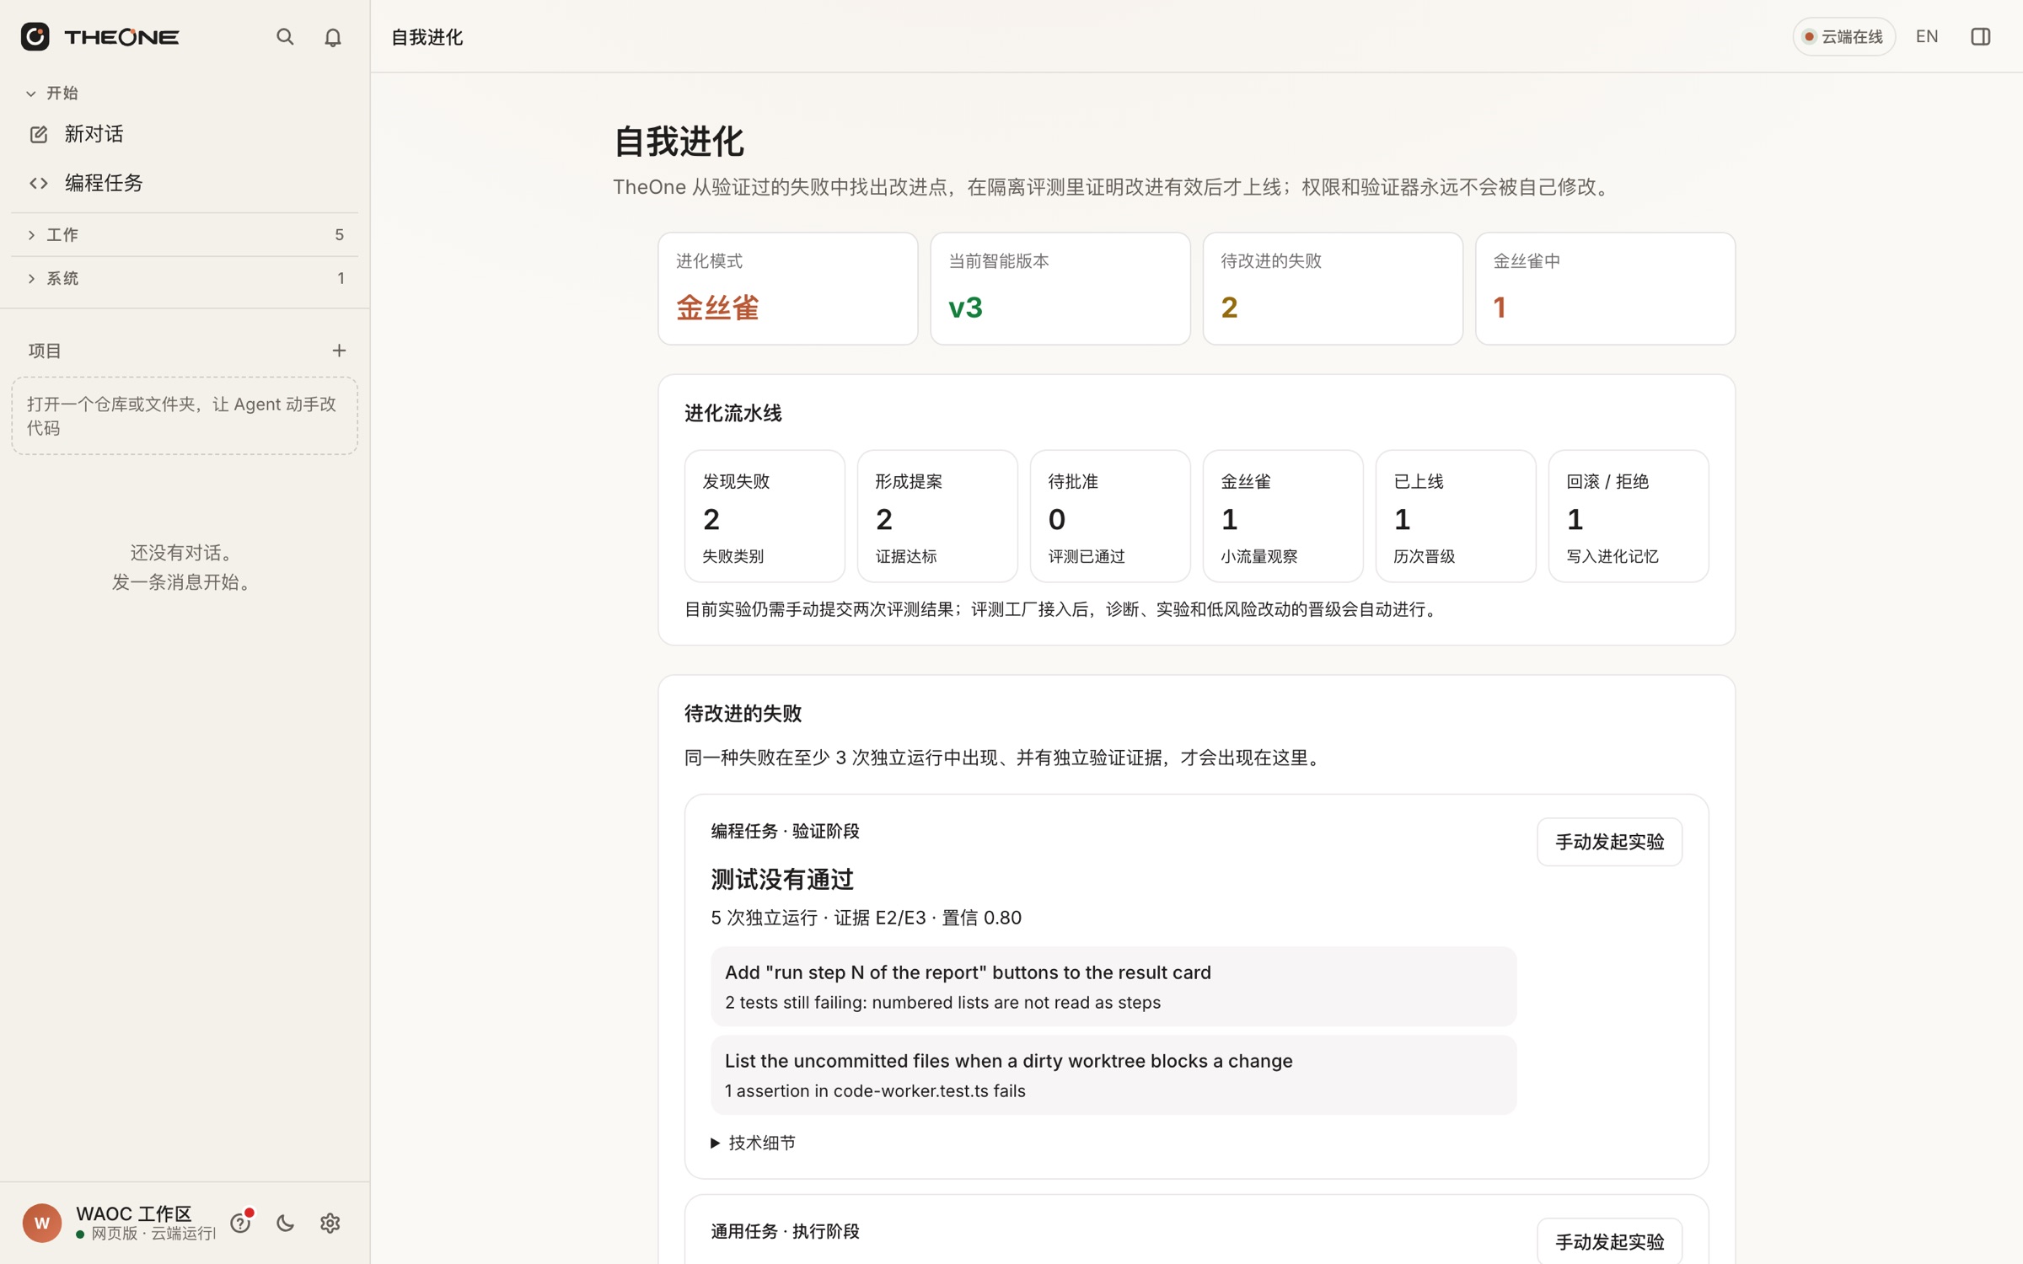Open notifications bell icon
The width and height of the screenshot is (2023, 1264).
[x=333, y=37]
